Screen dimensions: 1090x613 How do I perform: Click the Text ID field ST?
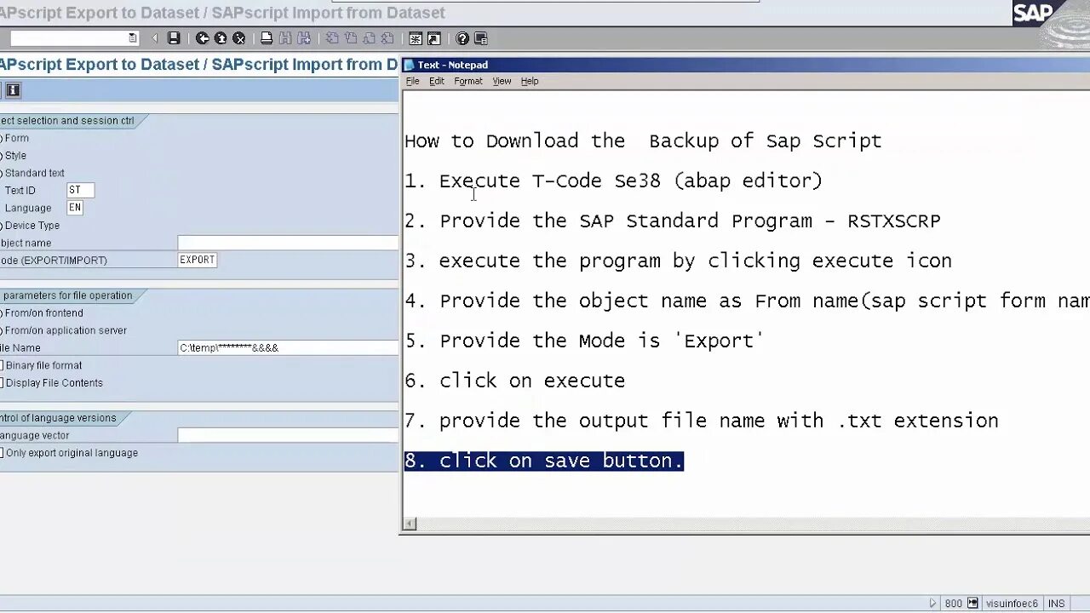point(80,191)
